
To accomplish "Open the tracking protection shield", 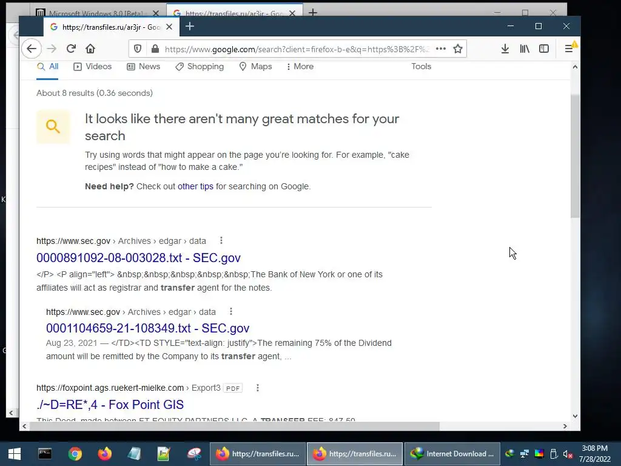I will pos(138,49).
